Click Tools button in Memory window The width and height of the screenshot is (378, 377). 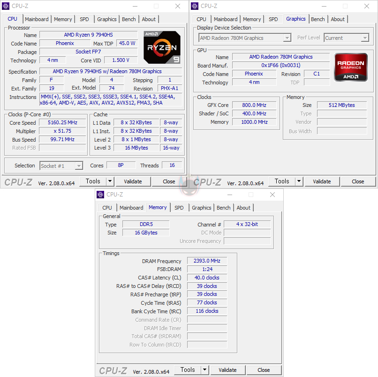188,370
